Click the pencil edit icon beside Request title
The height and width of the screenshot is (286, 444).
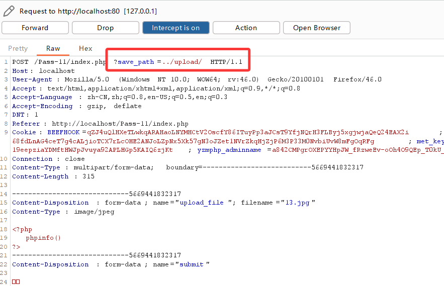[9, 11]
